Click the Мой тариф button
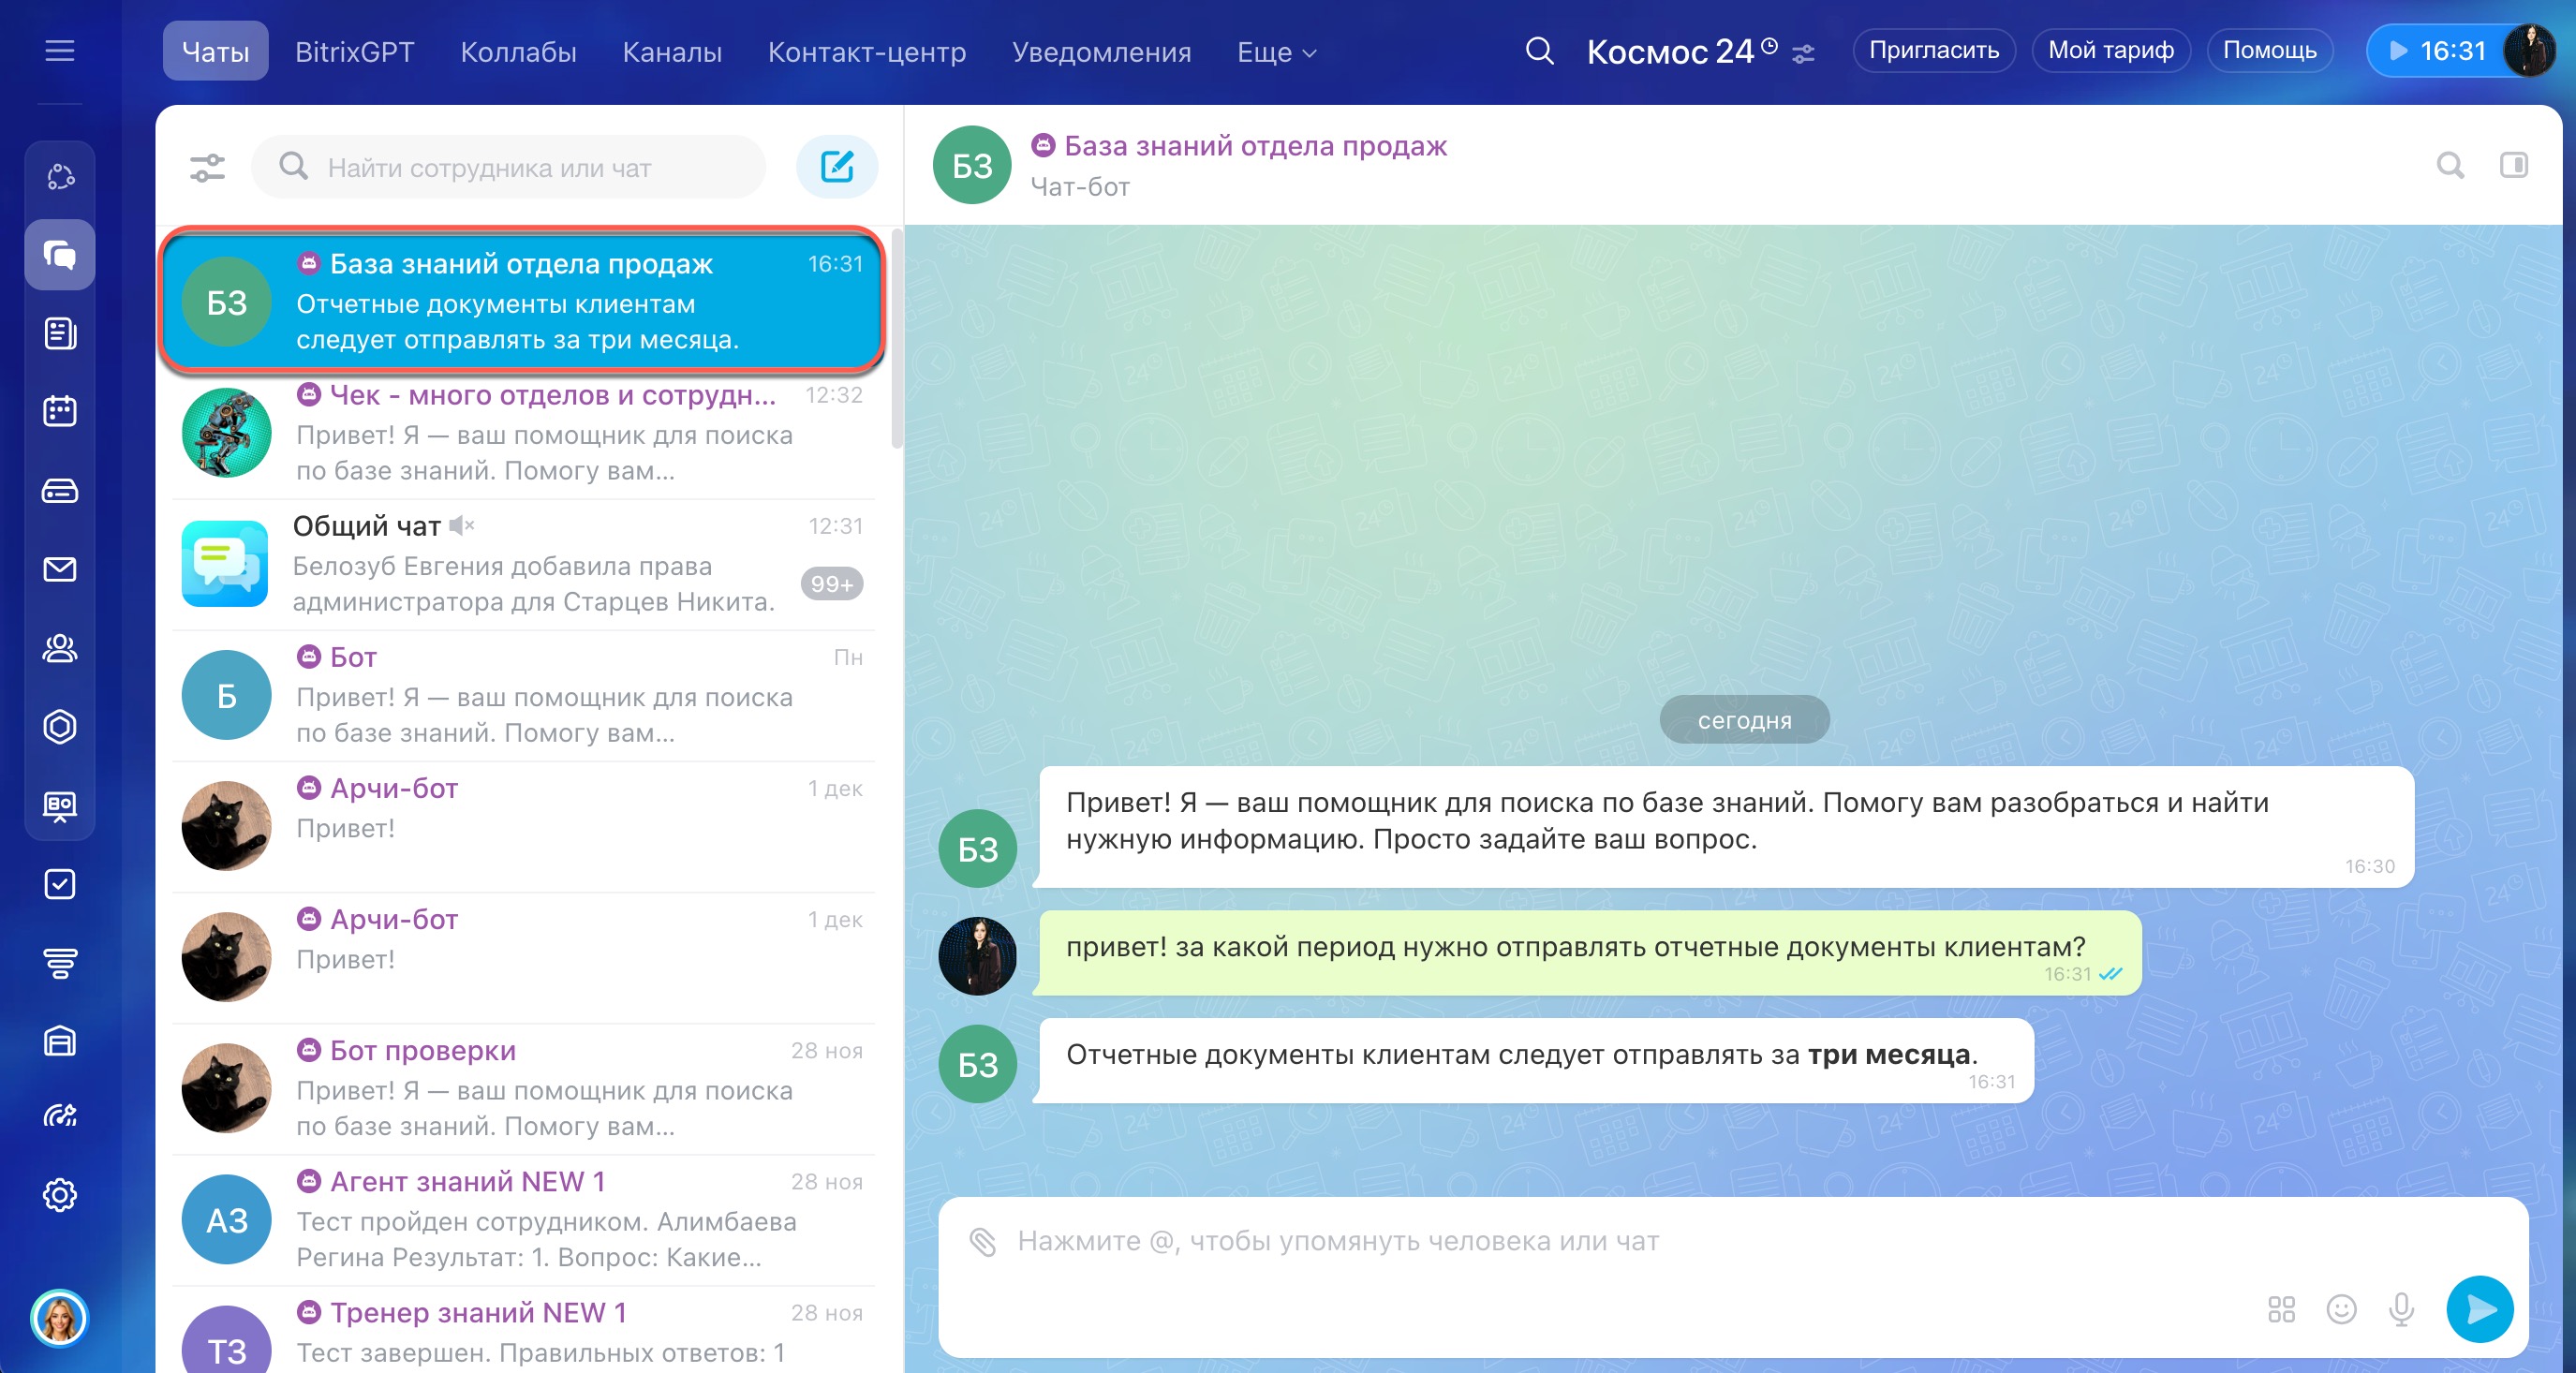The image size is (2576, 1373). coord(2110,50)
